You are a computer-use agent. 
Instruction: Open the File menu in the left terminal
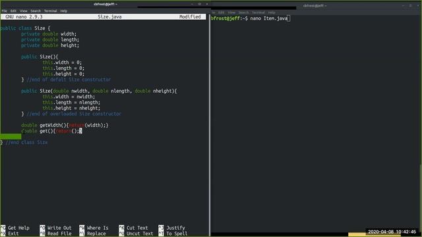click(5, 11)
